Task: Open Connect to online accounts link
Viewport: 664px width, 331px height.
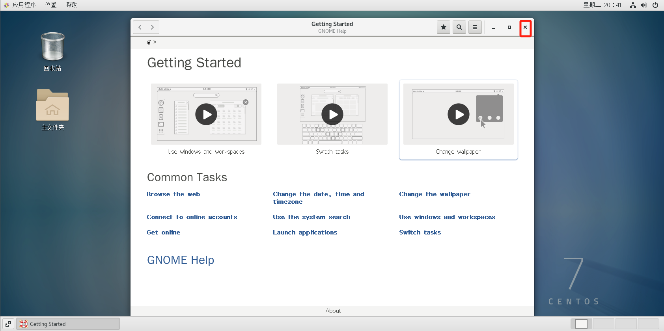Action: pyautogui.click(x=192, y=217)
